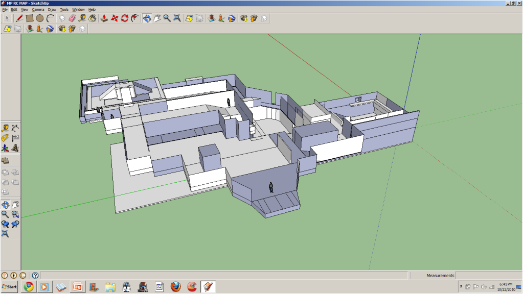The height and width of the screenshot is (294, 523).
Task: Open the Draw menu
Action: (x=52, y=10)
